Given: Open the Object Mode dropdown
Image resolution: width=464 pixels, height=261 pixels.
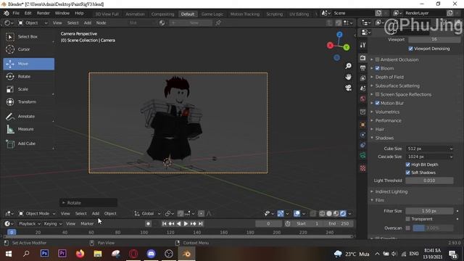Looking at the screenshot, I should click(37, 213).
